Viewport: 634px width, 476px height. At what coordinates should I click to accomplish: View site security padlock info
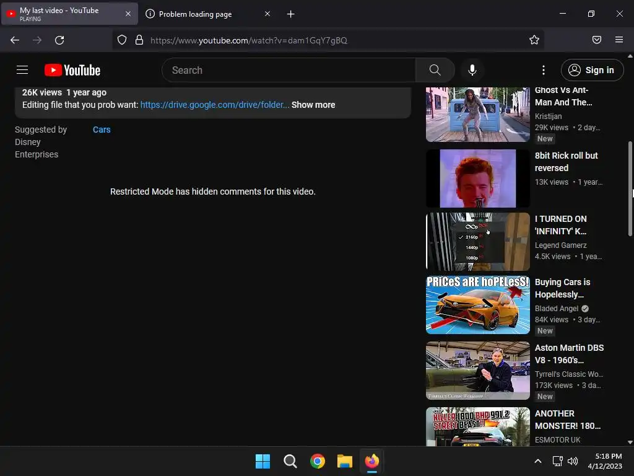(139, 40)
